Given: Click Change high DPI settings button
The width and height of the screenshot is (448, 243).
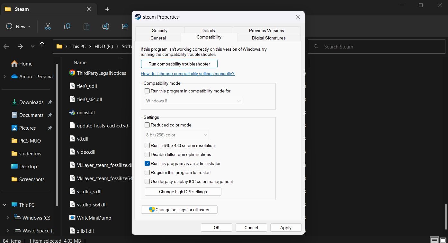Looking at the screenshot, I should pos(183,192).
